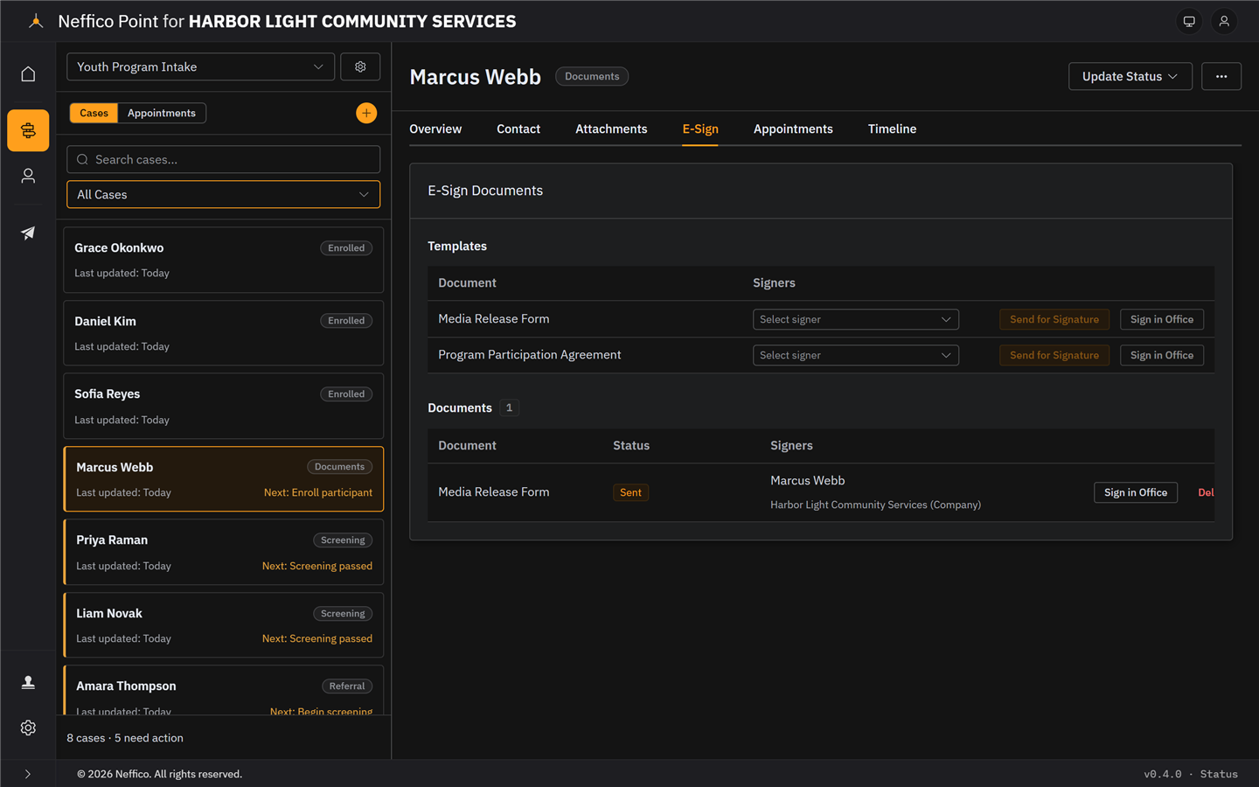The height and width of the screenshot is (787, 1259).
Task: Switch to the Appointments toggle in case list
Action: [x=162, y=113]
